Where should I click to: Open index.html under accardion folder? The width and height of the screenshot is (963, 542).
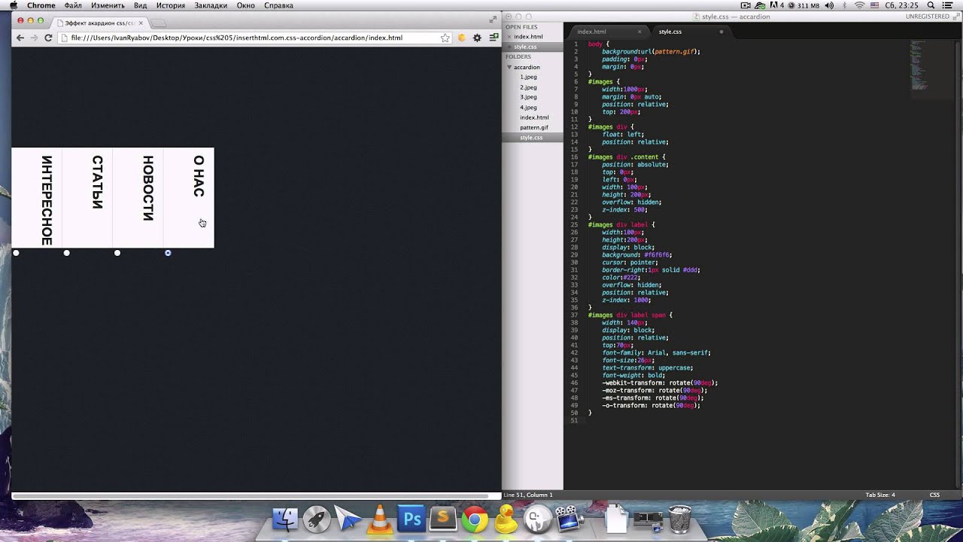(x=534, y=117)
